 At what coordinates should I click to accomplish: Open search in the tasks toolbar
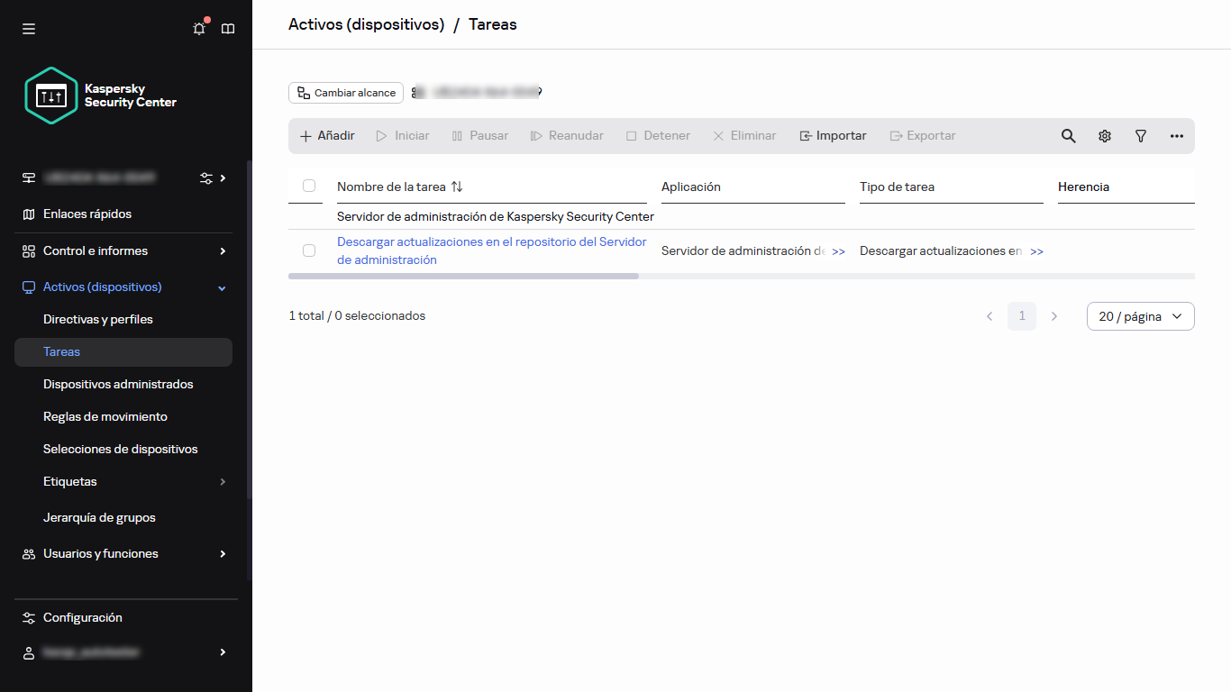1068,135
